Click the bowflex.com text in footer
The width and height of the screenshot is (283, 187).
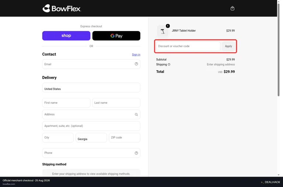(x=9, y=184)
